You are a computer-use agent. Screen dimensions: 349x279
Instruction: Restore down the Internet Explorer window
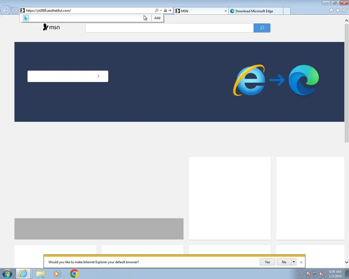(335, 3)
